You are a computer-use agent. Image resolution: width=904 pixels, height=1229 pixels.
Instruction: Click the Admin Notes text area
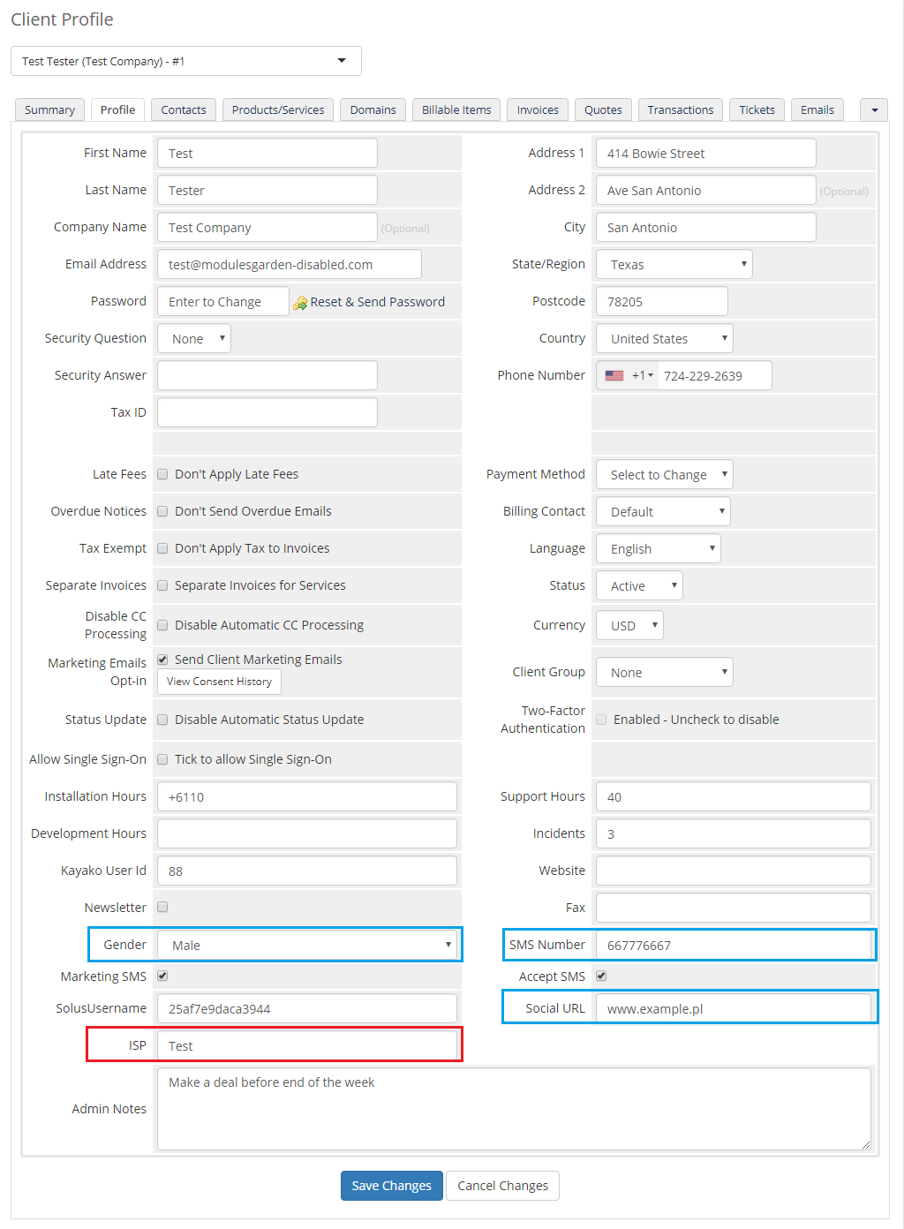point(514,1109)
